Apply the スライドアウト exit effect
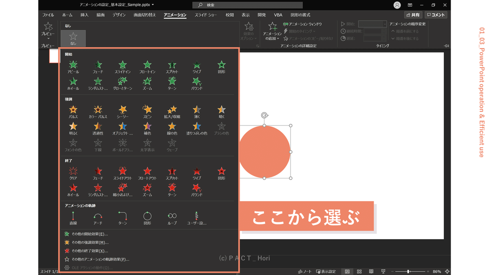The width and height of the screenshot is (489, 275). [x=123, y=174]
